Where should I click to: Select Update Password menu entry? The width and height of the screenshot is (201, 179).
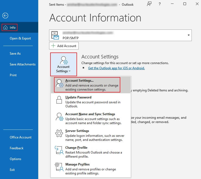91,102
